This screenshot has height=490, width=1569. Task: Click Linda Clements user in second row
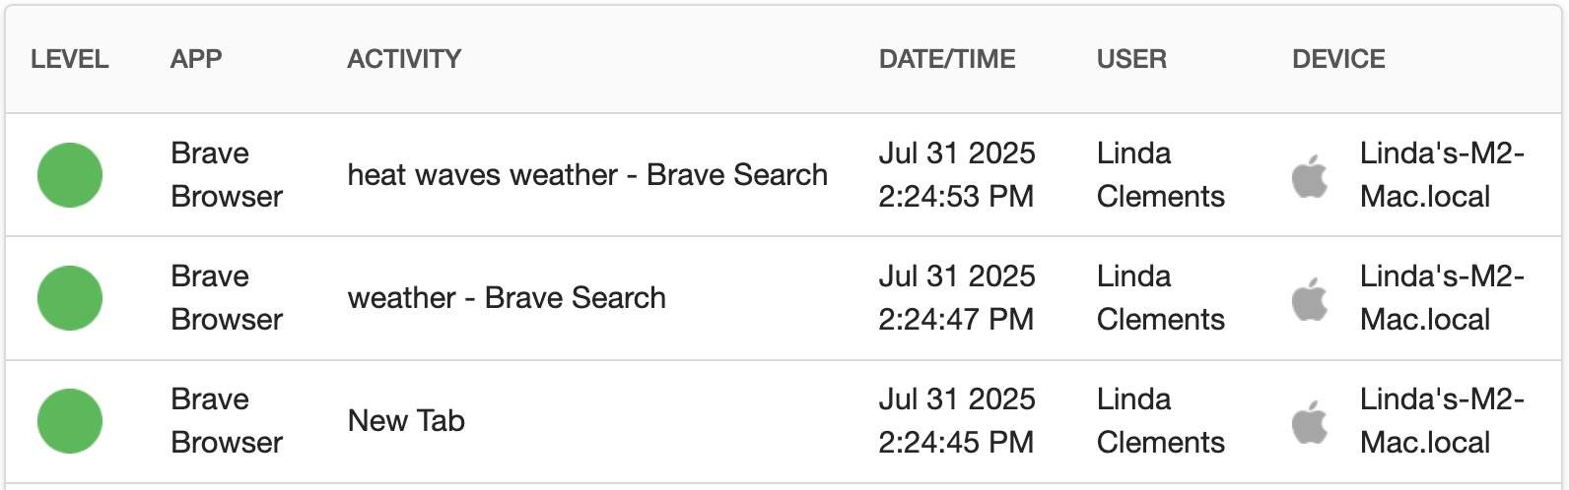[x=1161, y=298]
